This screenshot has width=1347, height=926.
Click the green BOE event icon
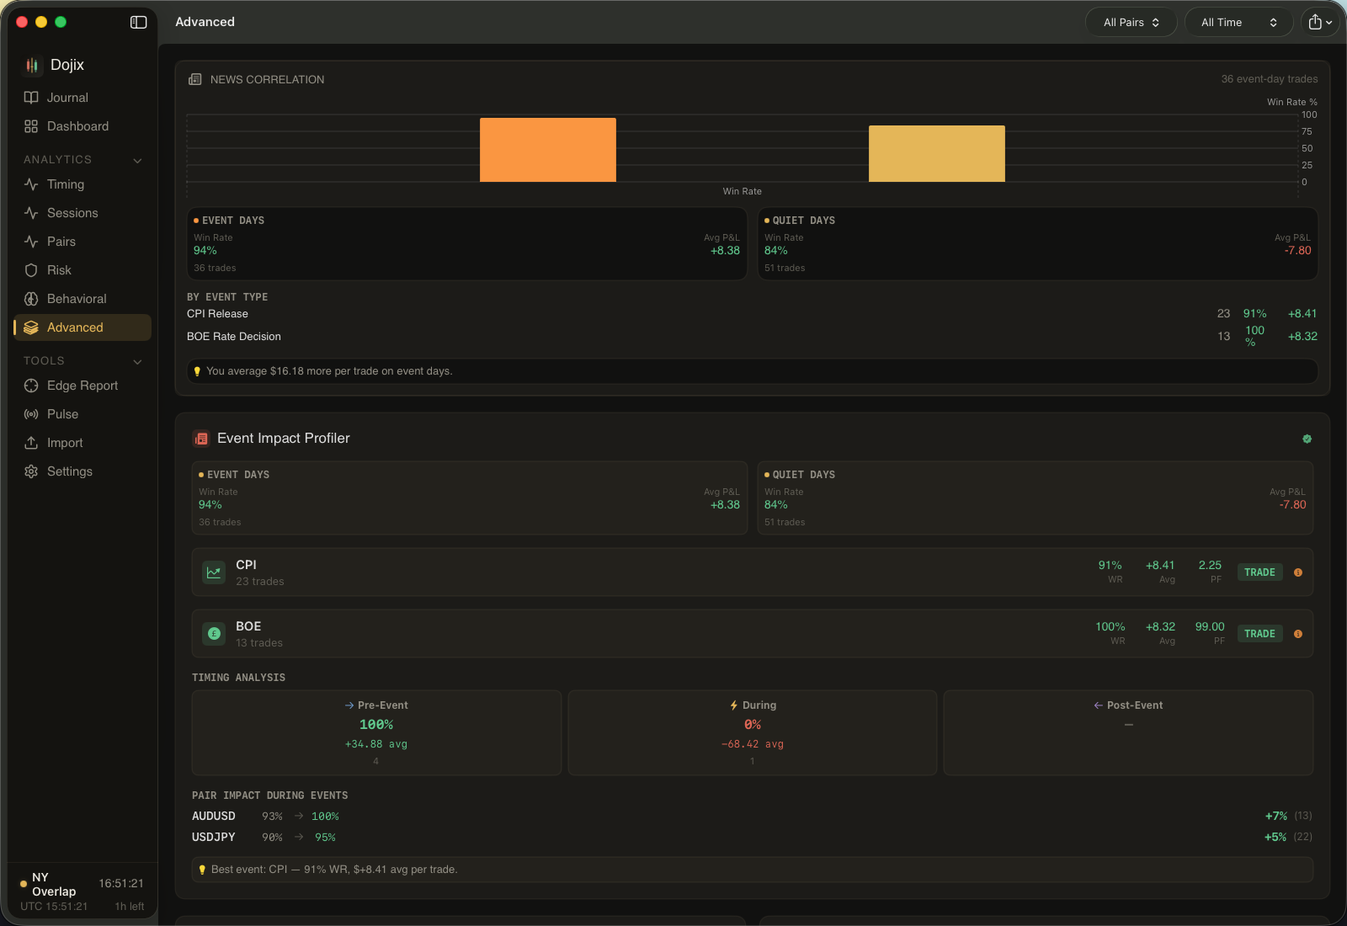click(214, 634)
